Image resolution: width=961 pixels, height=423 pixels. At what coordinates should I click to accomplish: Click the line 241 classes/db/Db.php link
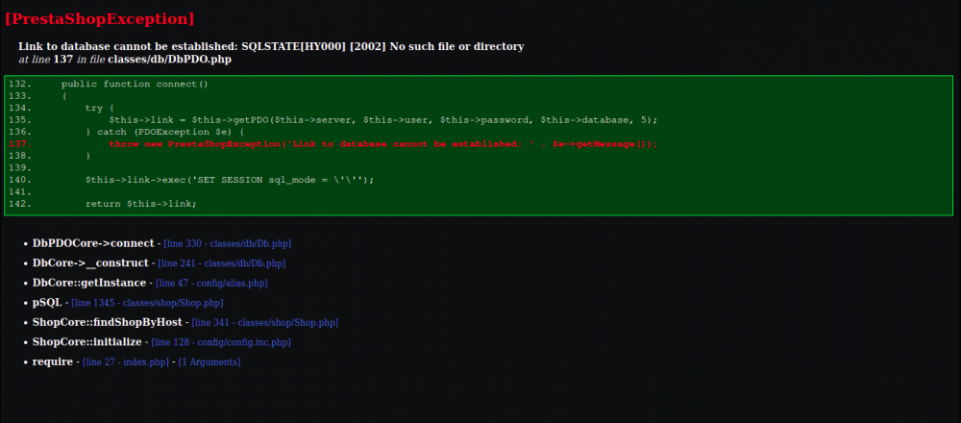click(x=222, y=263)
